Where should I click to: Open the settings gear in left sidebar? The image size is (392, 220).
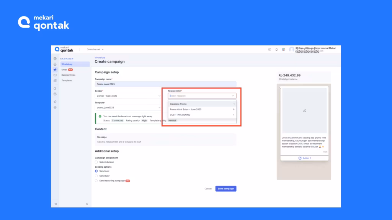coord(55,107)
